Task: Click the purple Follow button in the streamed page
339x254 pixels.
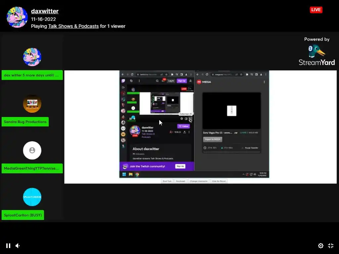Action: pos(183,126)
